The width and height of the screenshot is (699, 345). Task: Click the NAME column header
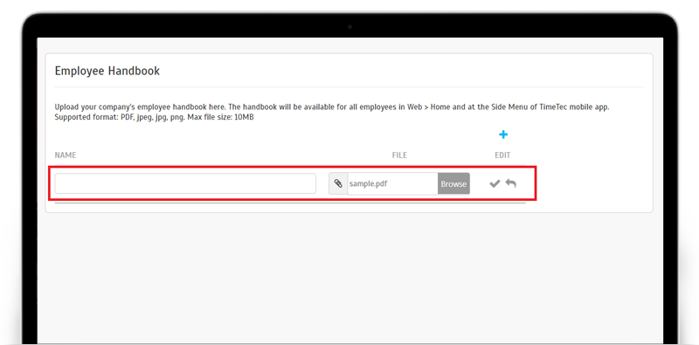coord(66,155)
